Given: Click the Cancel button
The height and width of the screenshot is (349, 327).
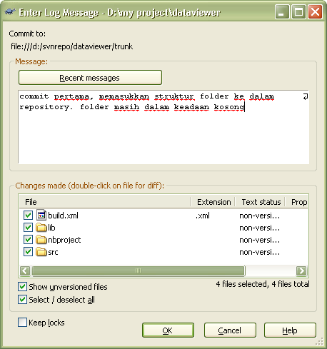Looking at the screenshot, I should pyautogui.click(x=230, y=330).
